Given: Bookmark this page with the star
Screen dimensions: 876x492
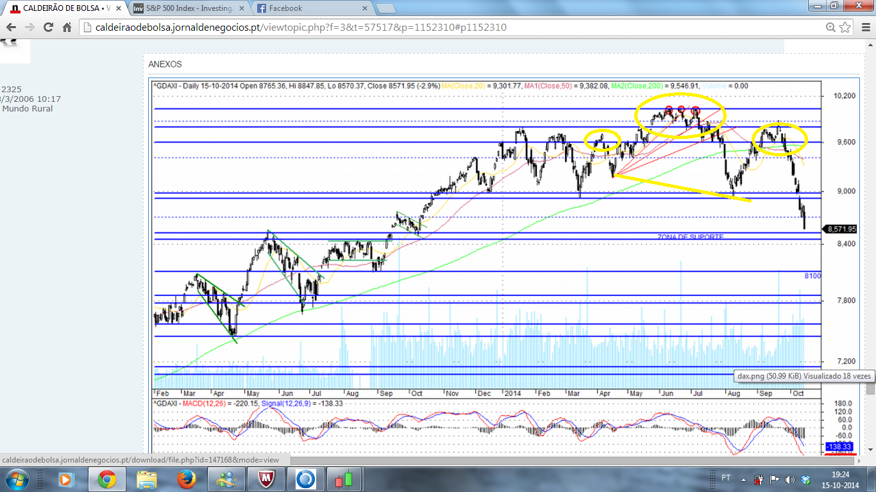Looking at the screenshot, I should coord(845,28).
